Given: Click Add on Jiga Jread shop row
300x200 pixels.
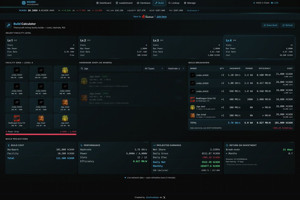Looking at the screenshot, I should (179, 98).
